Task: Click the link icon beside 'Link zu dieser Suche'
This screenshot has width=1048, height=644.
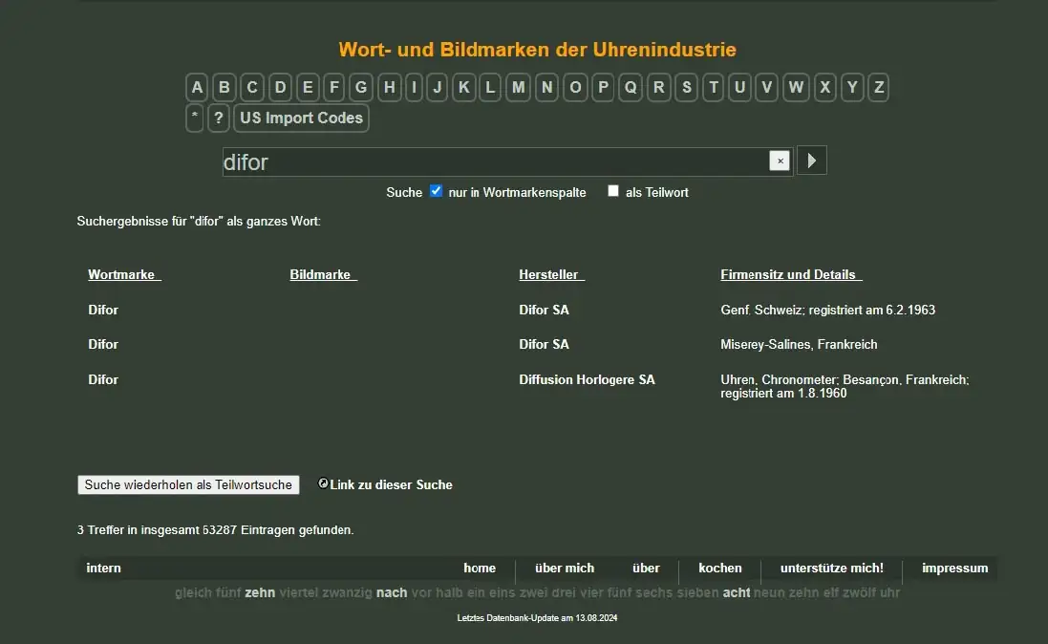Action: click(323, 483)
